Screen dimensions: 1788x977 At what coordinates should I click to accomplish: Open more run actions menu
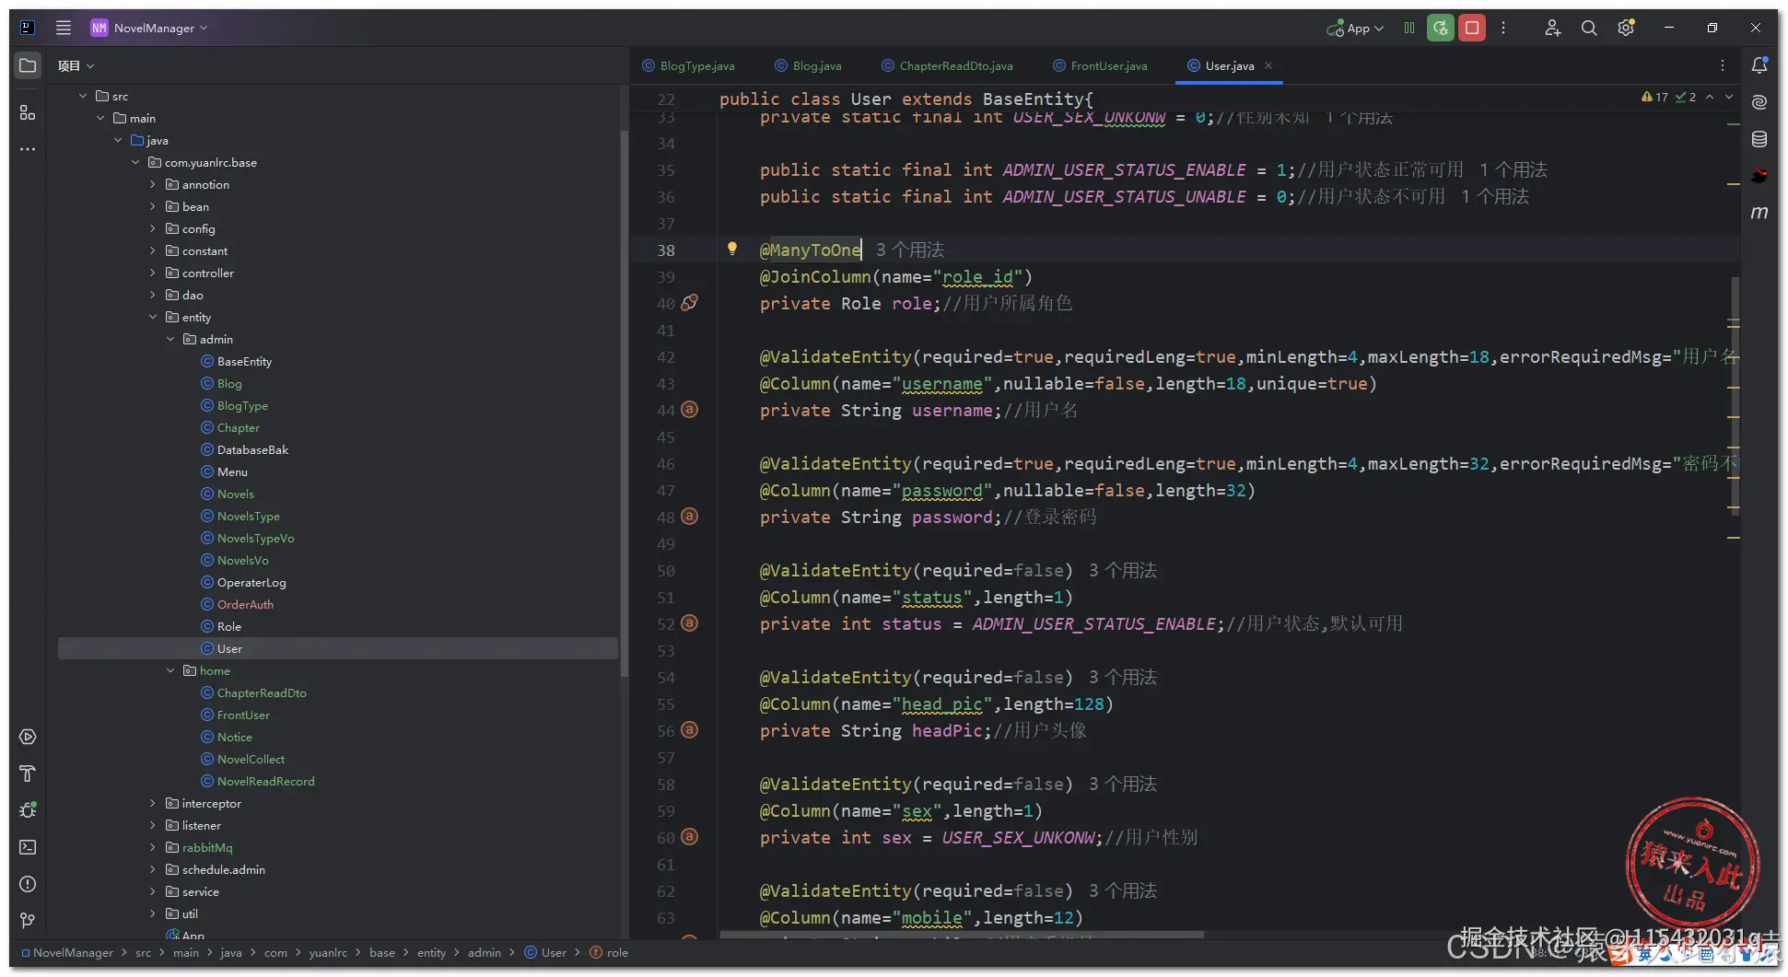tap(1503, 28)
